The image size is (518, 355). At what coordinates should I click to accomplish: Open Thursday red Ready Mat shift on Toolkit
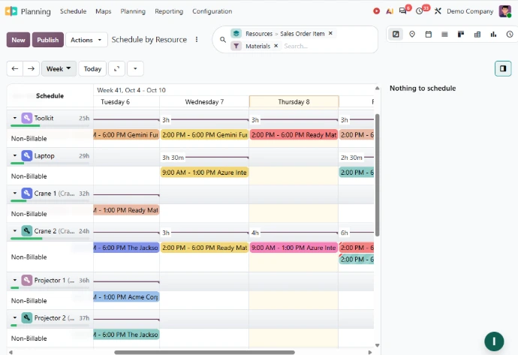(x=294, y=135)
